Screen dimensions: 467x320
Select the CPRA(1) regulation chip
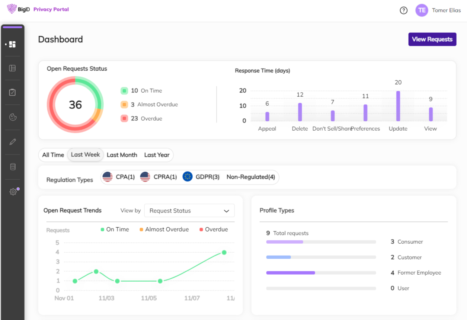pos(159,177)
